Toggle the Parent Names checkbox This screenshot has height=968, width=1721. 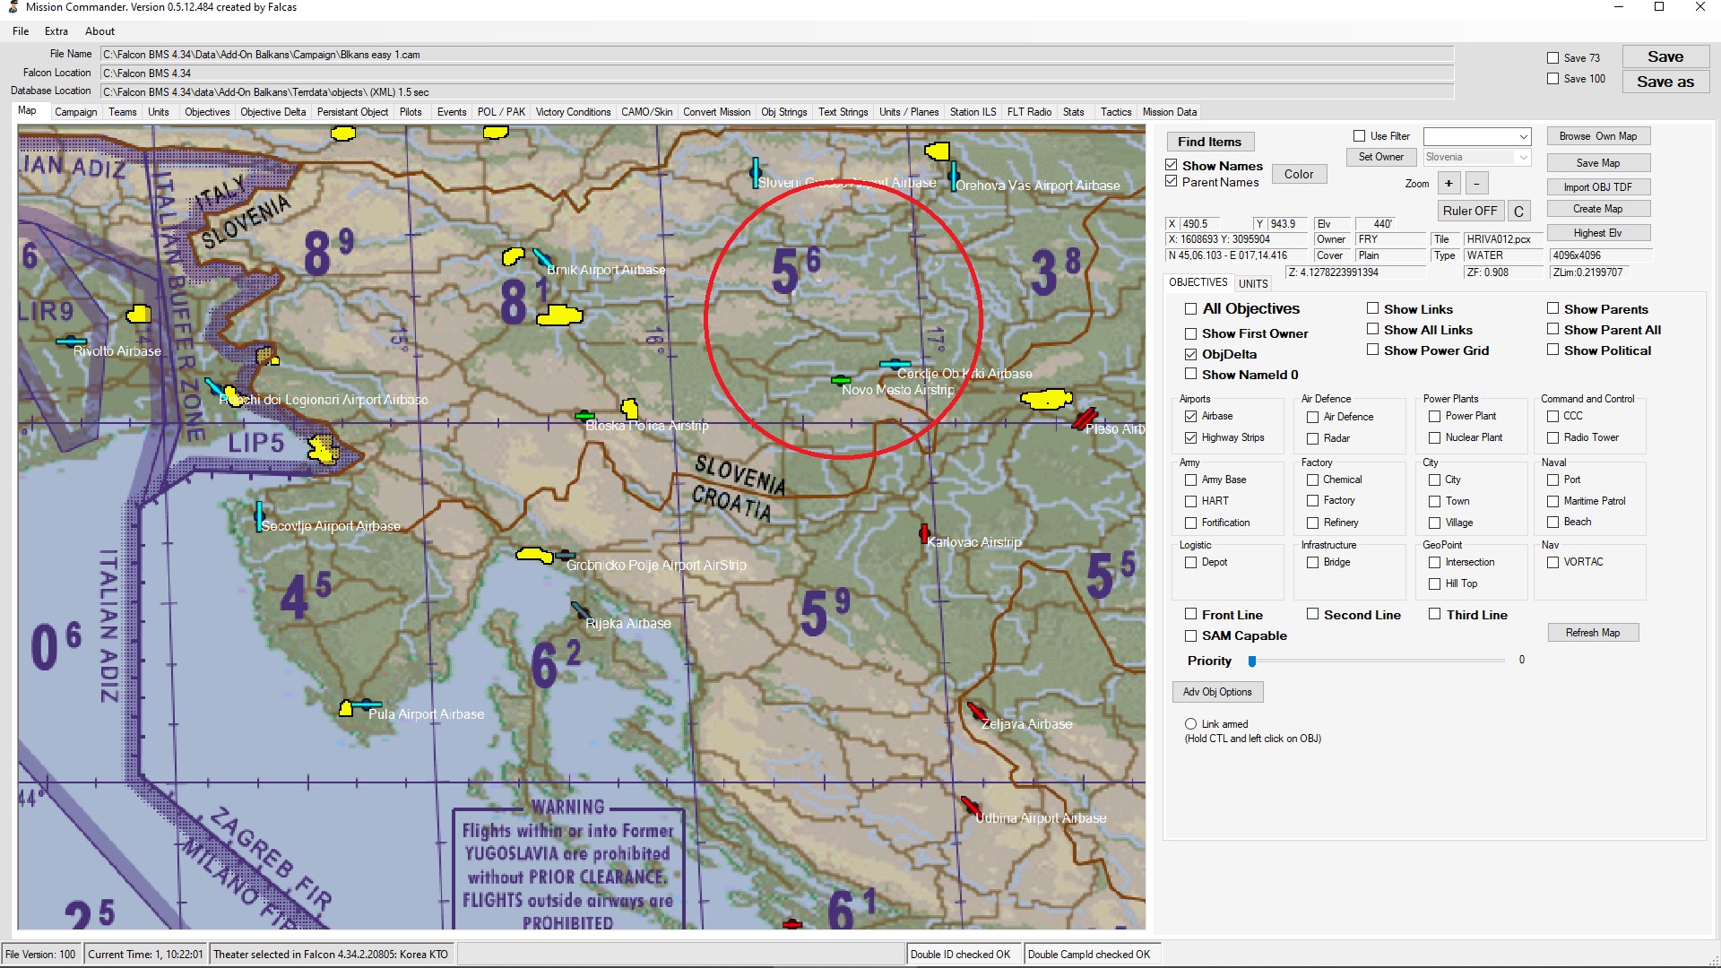pos(1172,182)
